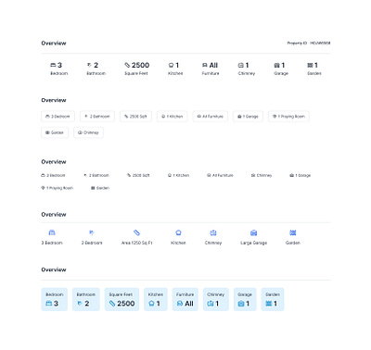Image resolution: width=371 pixels, height=350 pixels.
Task: Open the light-blue Square Feet card showing 2500
Action: pyautogui.click(x=122, y=299)
